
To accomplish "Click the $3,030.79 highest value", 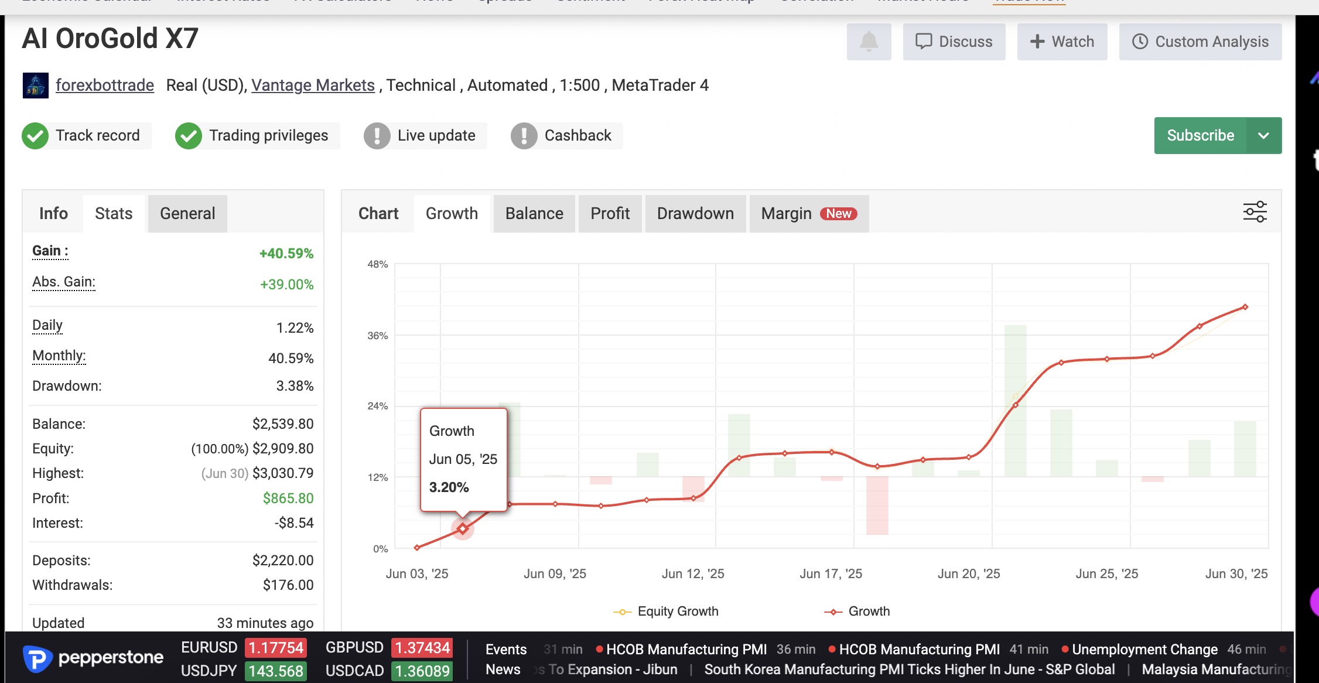I will (283, 473).
